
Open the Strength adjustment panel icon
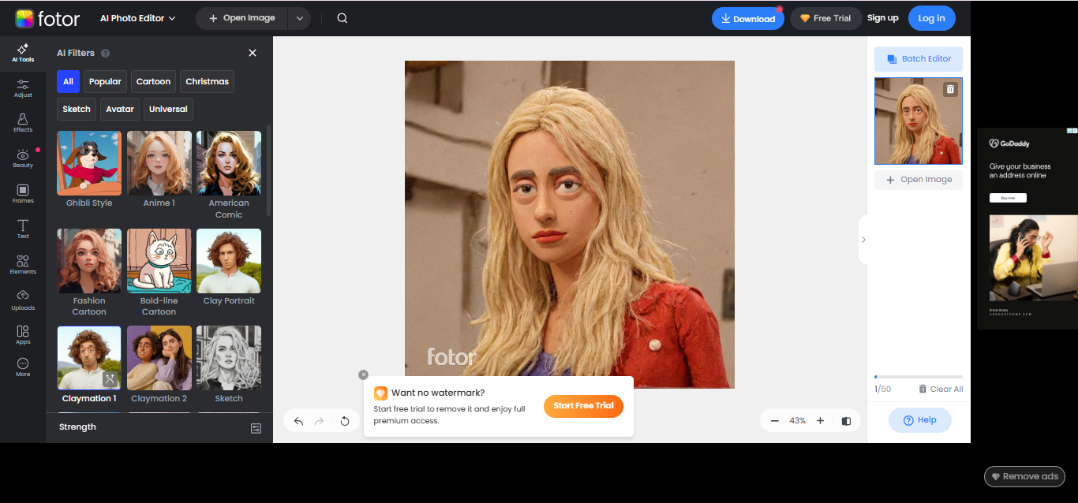click(x=256, y=428)
